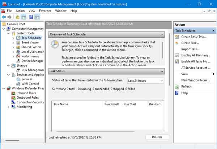The image size is (217, 149).
Task: Expand the Monitoring node
Action: 8,107
